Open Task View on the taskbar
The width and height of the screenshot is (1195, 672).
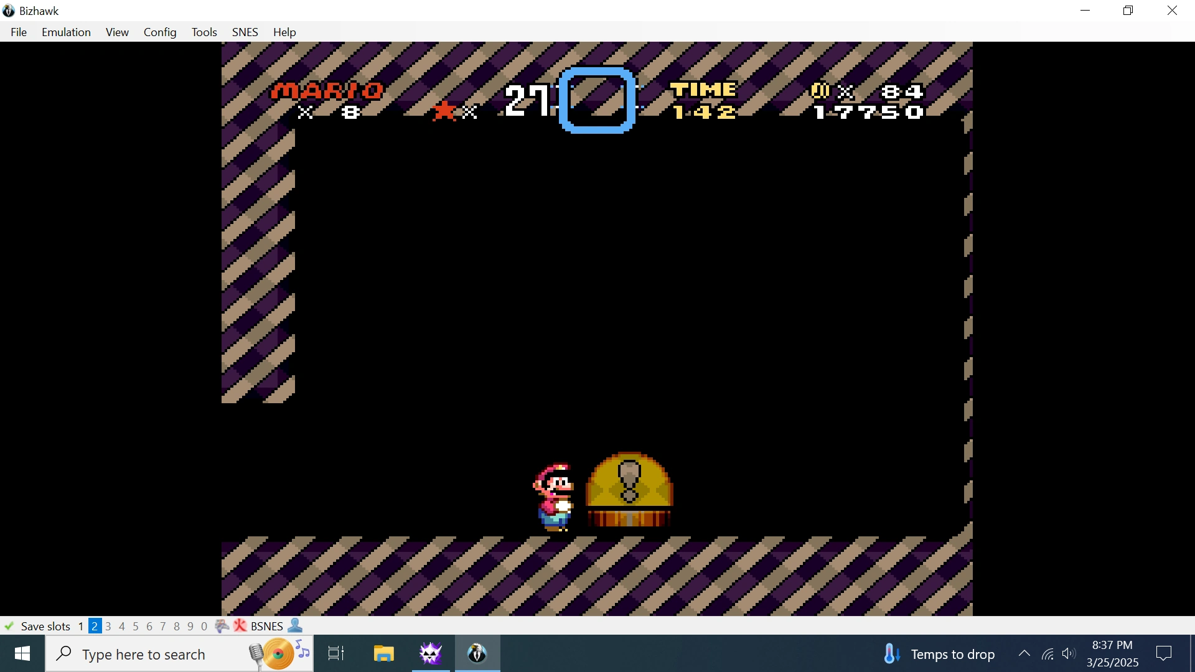click(336, 653)
